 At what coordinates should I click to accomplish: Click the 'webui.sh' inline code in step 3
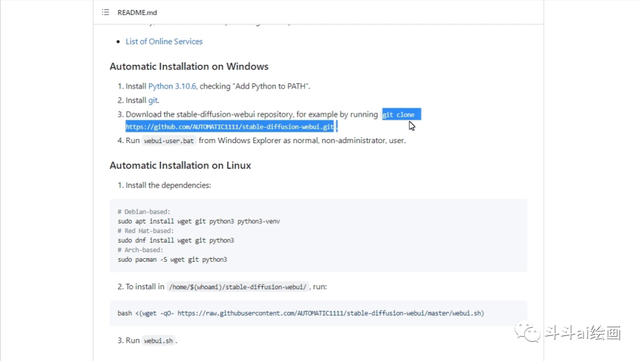pyautogui.click(x=159, y=341)
